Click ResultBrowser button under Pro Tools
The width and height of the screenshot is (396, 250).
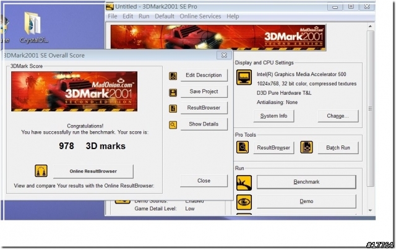[x=273, y=148]
